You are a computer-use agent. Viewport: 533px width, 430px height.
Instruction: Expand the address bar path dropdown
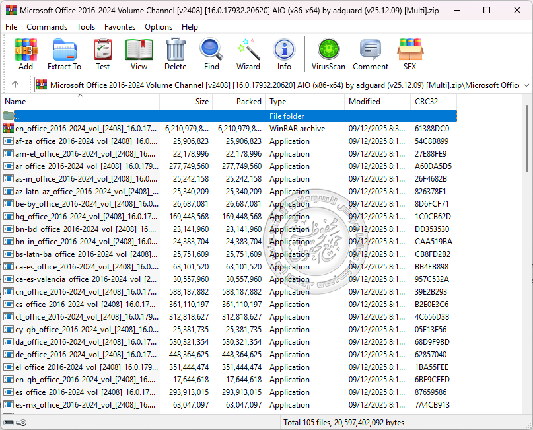(526, 85)
